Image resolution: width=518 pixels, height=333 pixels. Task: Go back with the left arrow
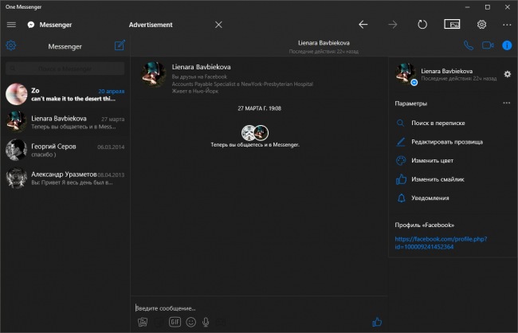[363, 25]
